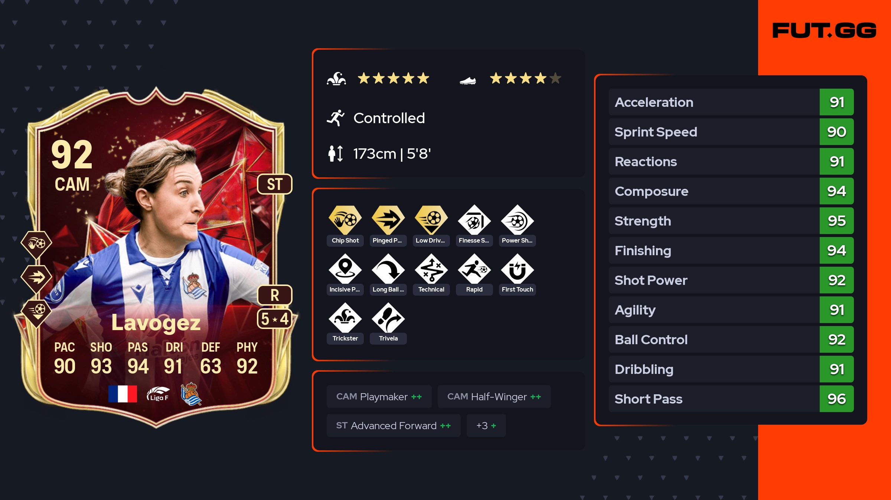This screenshot has width=891, height=500.
Task: Click the CAM Playmaker role chip
Action: pyautogui.click(x=379, y=397)
